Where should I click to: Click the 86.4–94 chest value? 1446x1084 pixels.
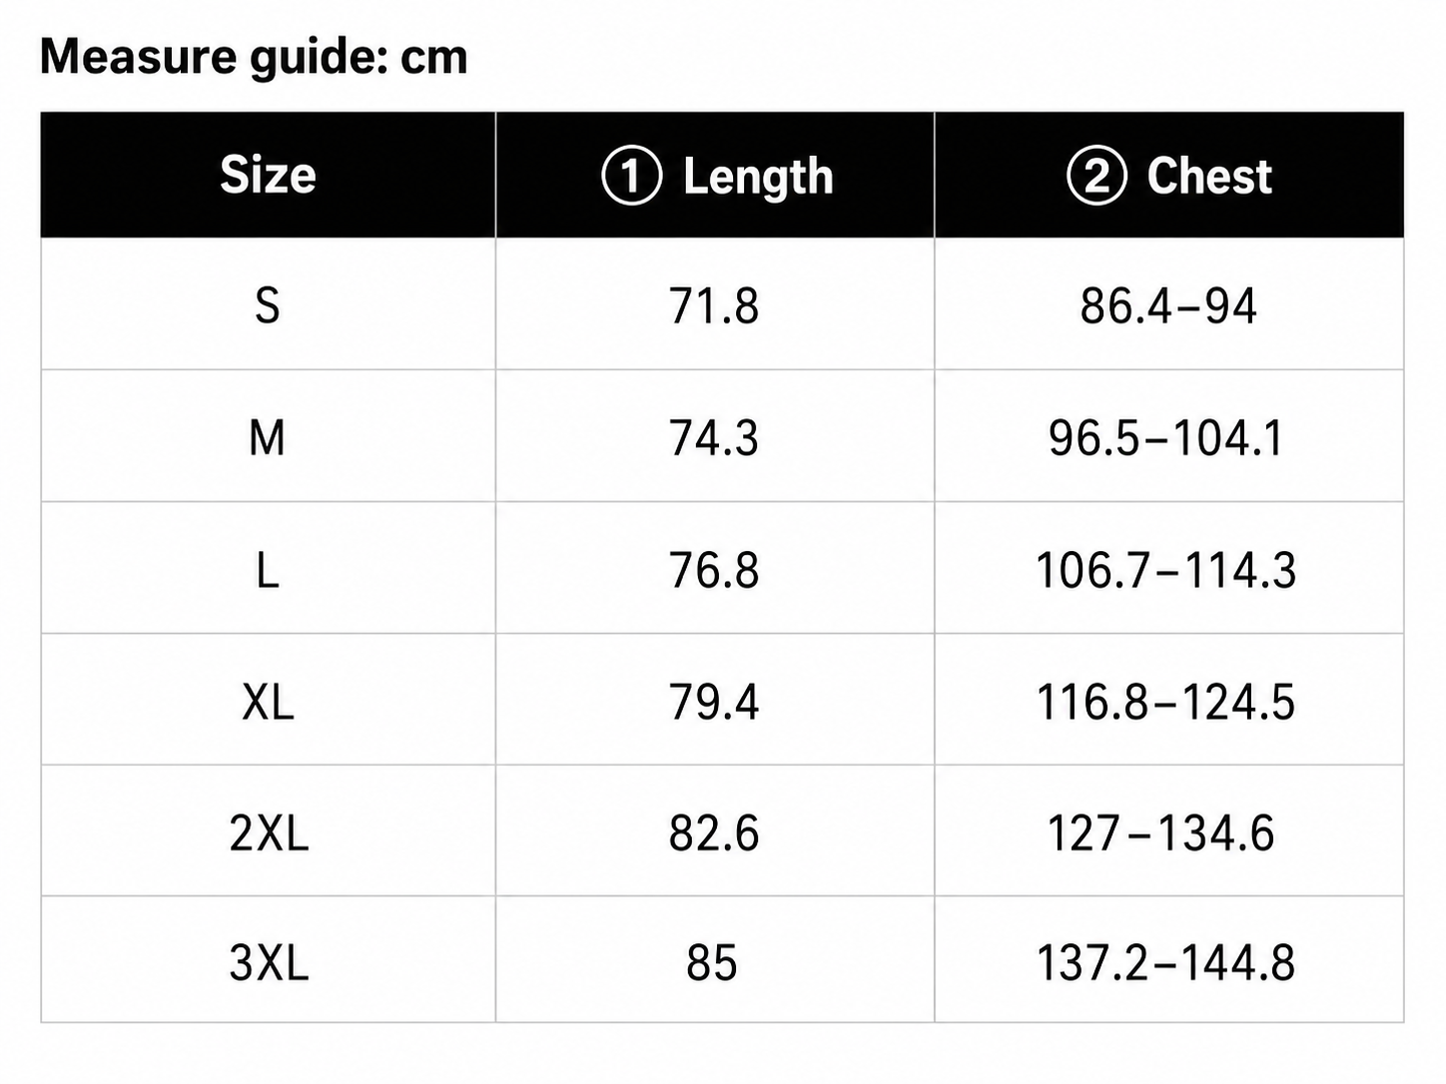(1168, 305)
